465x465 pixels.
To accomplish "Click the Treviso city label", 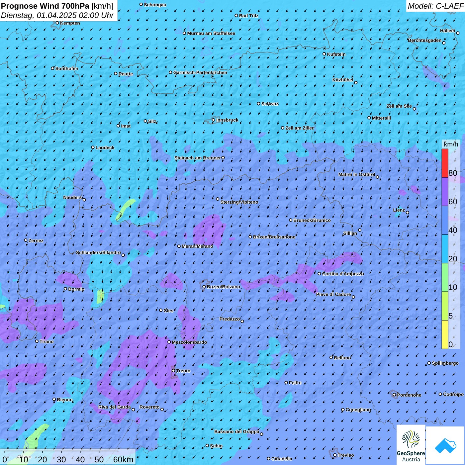I will click(x=346, y=455).
